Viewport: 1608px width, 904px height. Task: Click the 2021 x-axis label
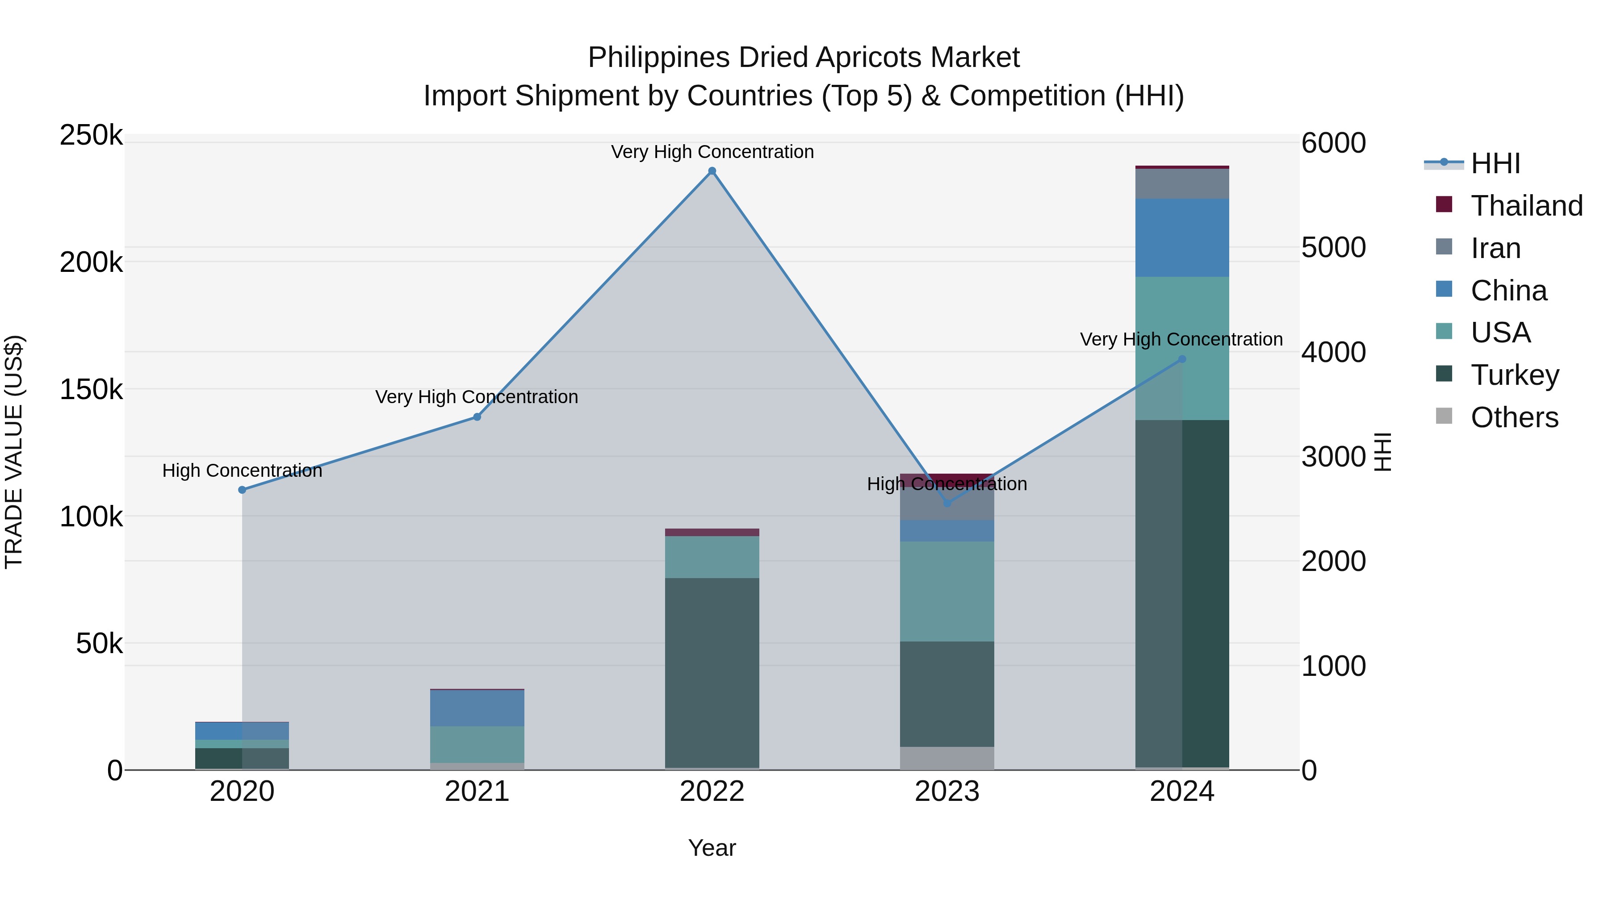[x=477, y=792]
